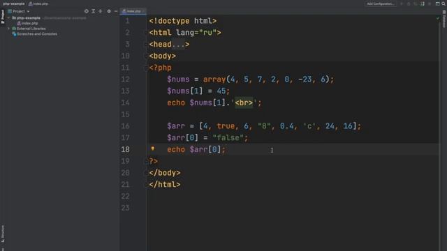Screen dimensions: 447x251
Task: Collapse the <?php block fold marker
Action: [x=147, y=68]
